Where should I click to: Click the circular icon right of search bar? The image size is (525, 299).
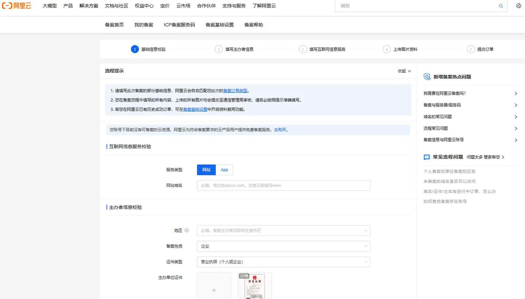[519, 6]
